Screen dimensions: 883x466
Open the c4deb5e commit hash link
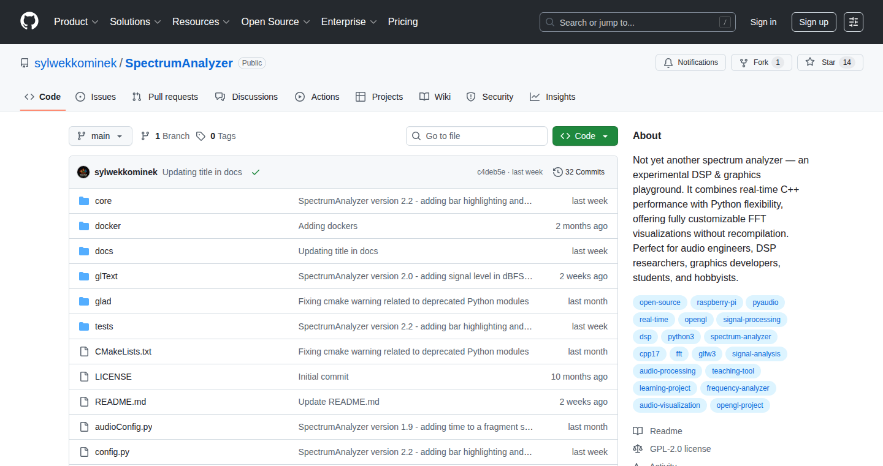tap(491, 172)
